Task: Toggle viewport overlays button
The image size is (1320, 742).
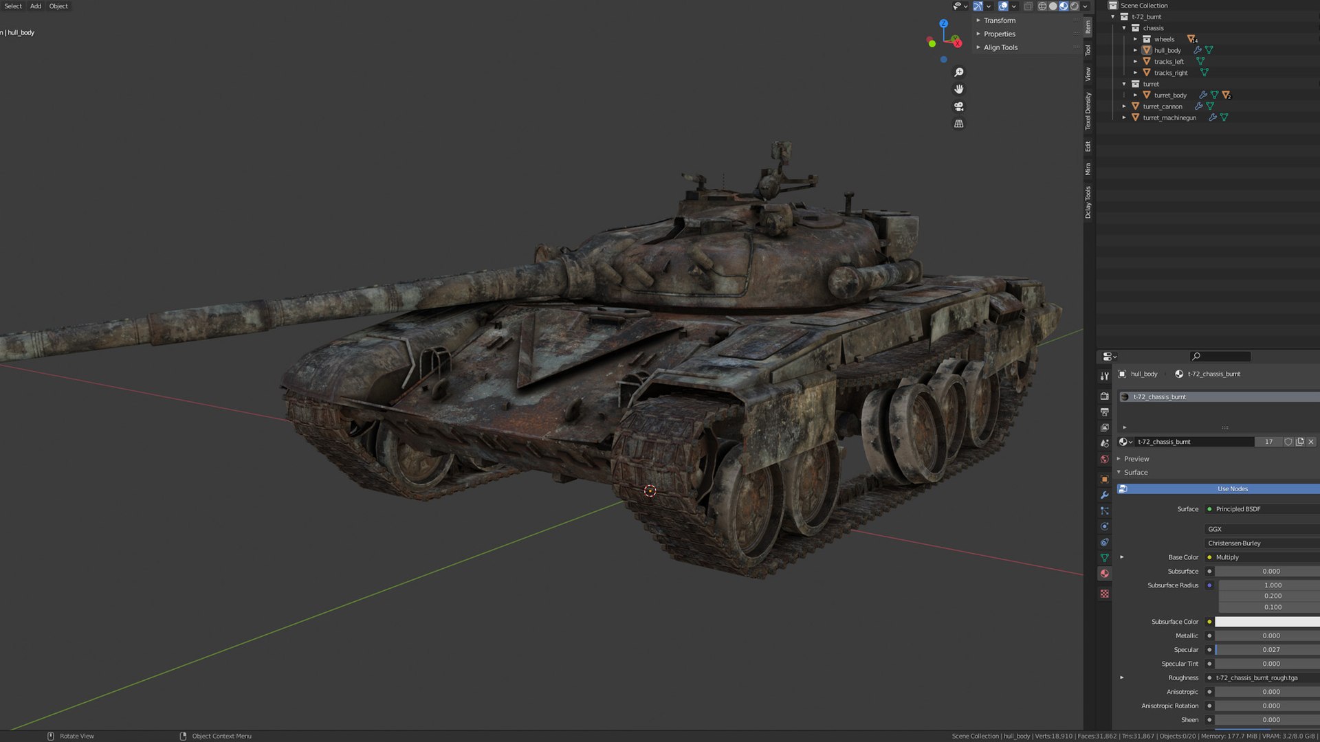Action: tap(1003, 6)
